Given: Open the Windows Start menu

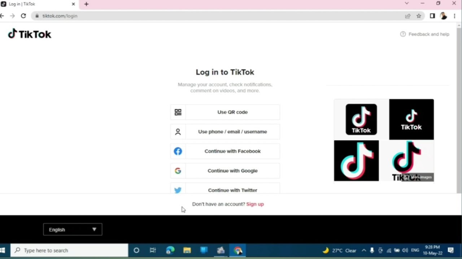Looking at the screenshot, I should click(x=3, y=250).
